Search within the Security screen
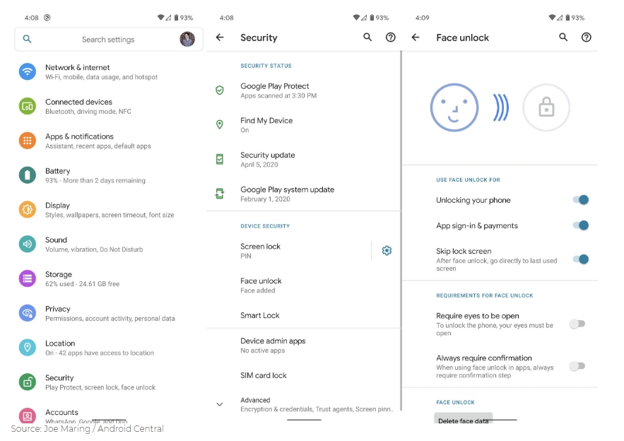 [x=367, y=37]
